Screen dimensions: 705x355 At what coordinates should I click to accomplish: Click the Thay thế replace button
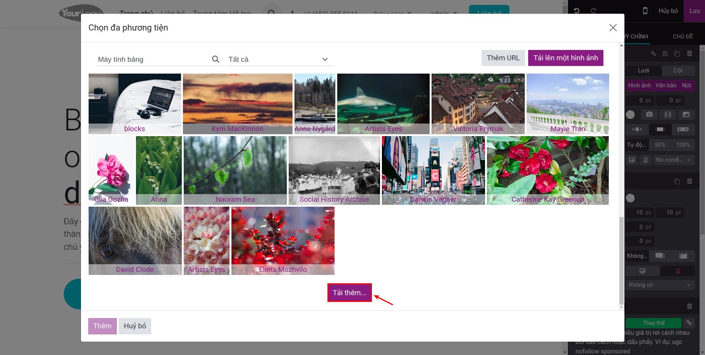click(653, 323)
